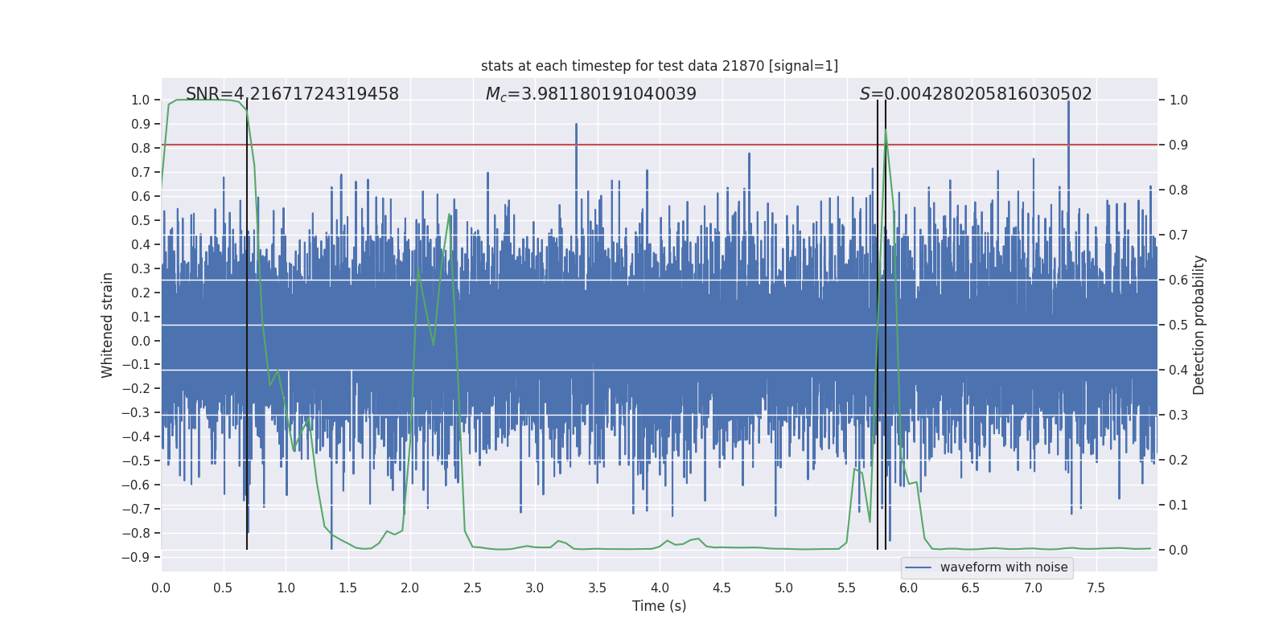
Task: Select the 0.7 tick on the Detection probability axis
Action: click(1178, 235)
